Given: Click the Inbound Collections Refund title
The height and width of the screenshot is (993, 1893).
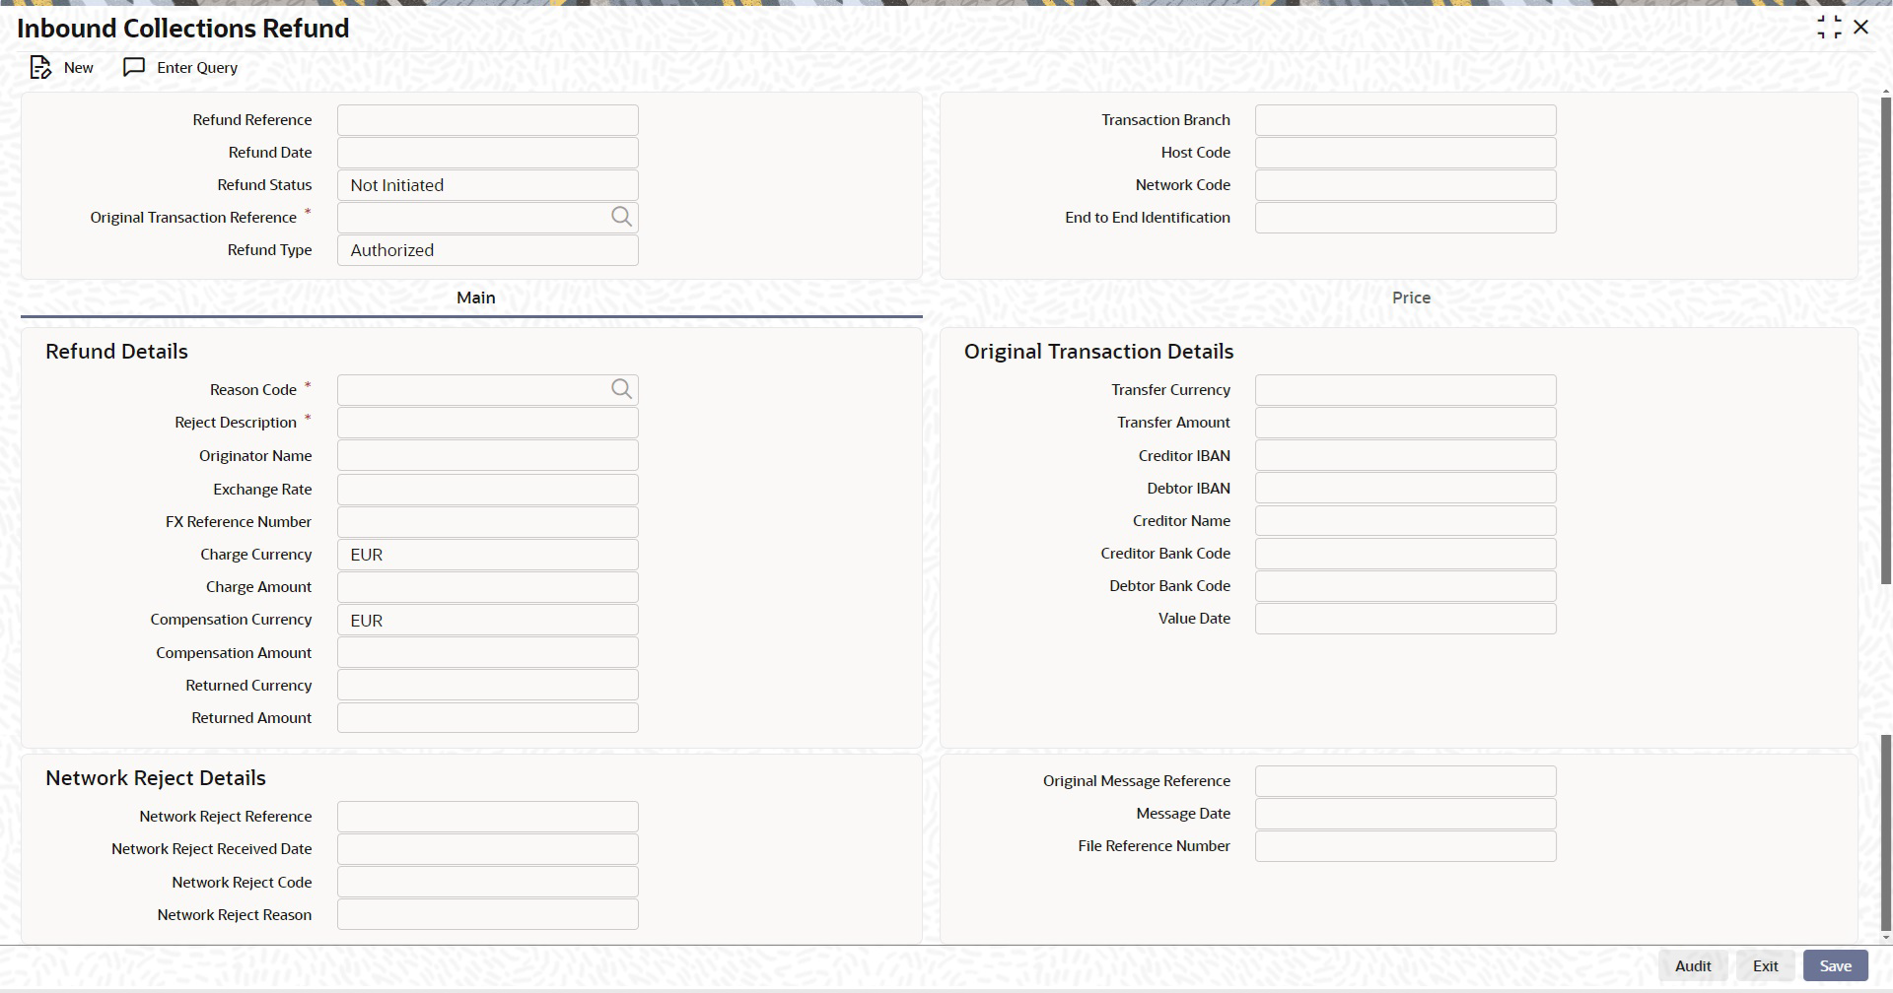Looking at the screenshot, I should coord(183,29).
